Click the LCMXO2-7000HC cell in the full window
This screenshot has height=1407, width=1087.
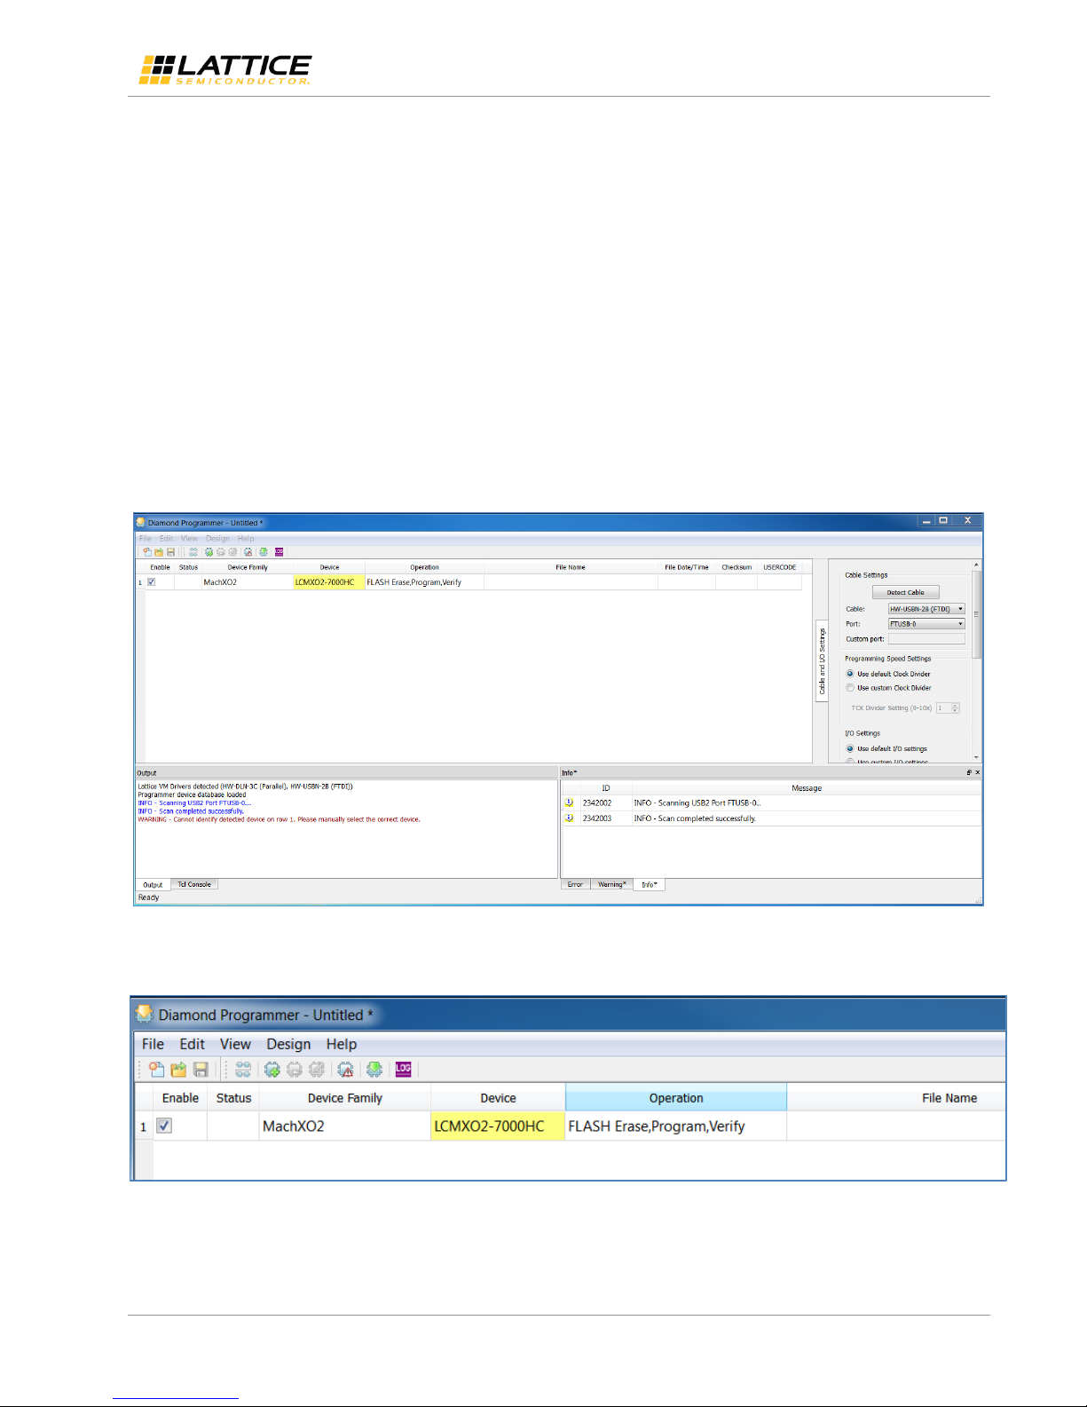pyautogui.click(x=329, y=582)
